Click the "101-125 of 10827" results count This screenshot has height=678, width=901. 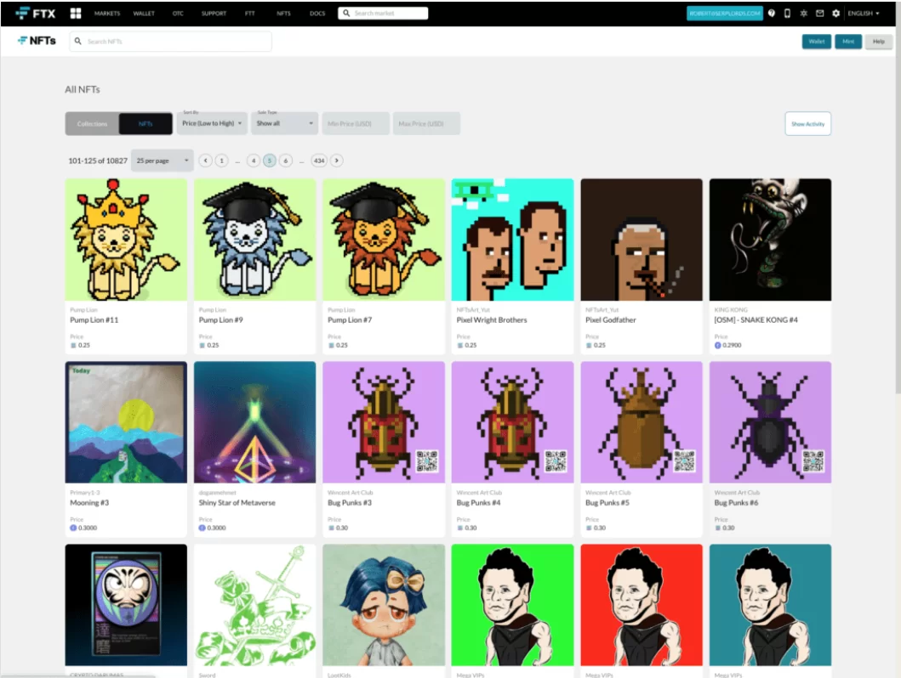(x=98, y=161)
